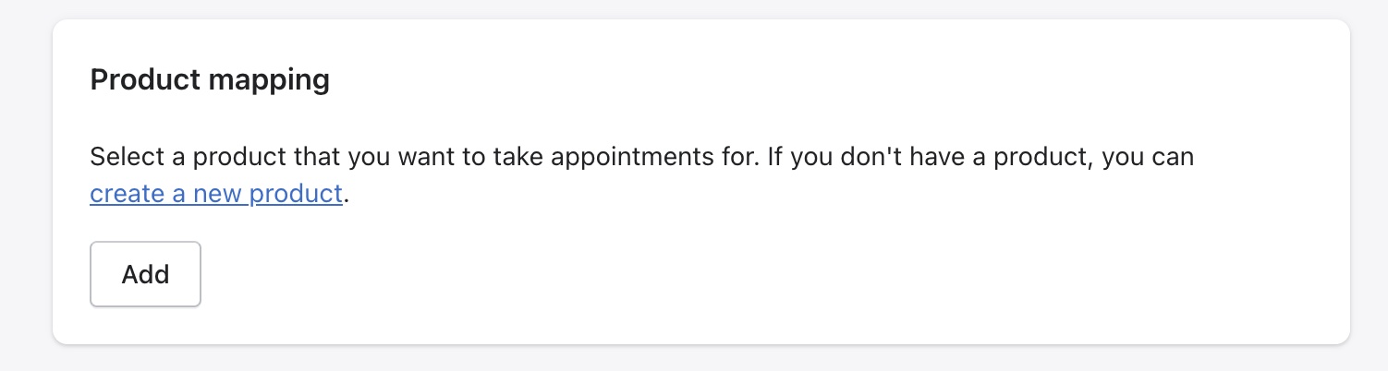Open the 'create a new product' link
Viewport: 1388px width, 371px height.
point(215,195)
